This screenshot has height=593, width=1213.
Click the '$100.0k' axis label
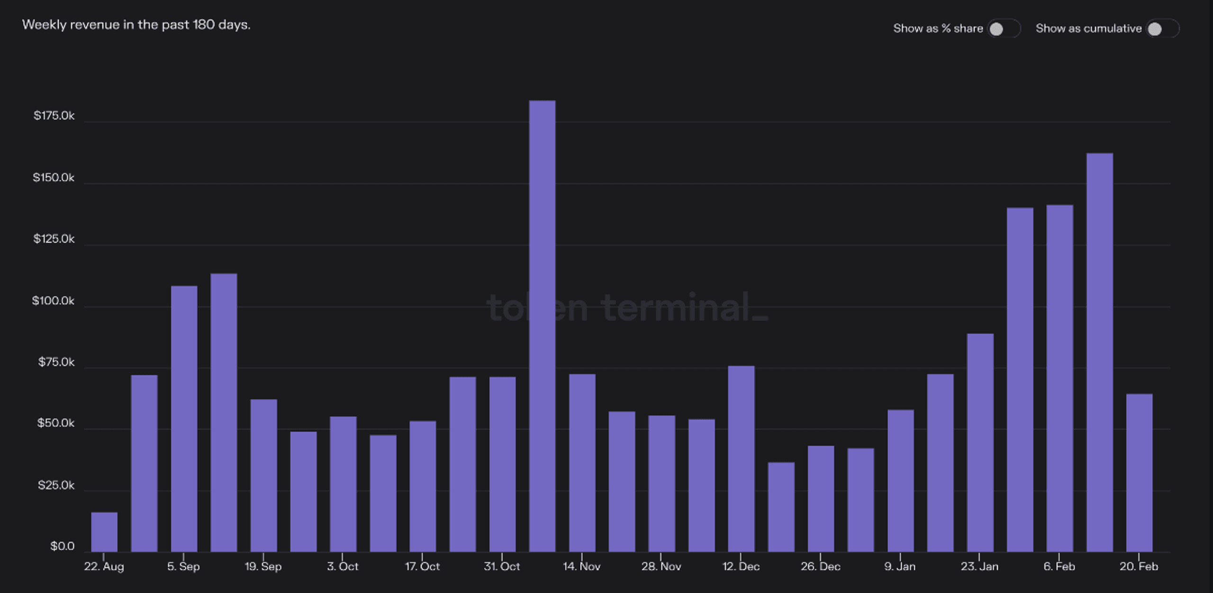[53, 301]
